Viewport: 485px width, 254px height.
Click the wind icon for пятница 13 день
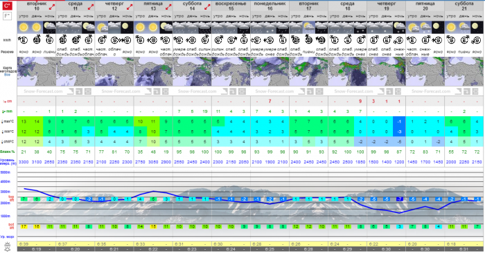tap(153, 40)
